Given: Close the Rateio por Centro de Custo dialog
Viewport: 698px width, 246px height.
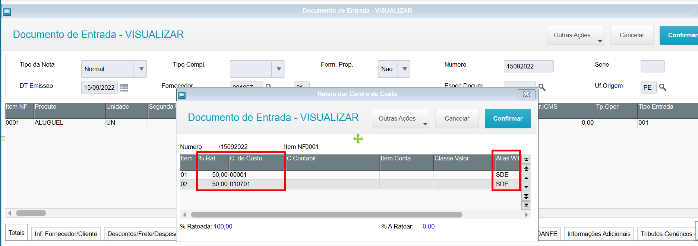Looking at the screenshot, I should [526, 95].
